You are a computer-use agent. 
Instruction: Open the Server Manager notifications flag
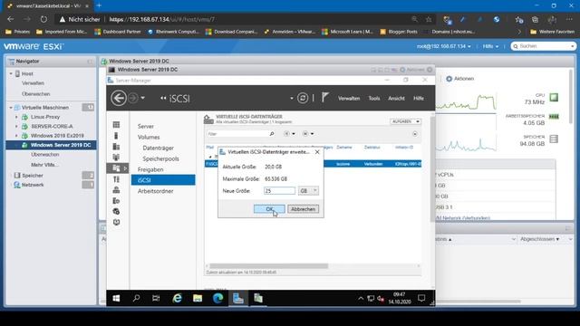click(x=324, y=98)
